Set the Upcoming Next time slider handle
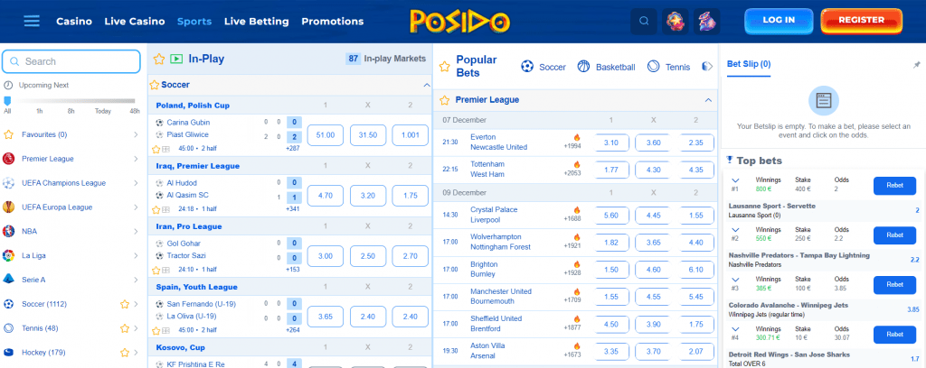926x368 pixels. click(7, 101)
